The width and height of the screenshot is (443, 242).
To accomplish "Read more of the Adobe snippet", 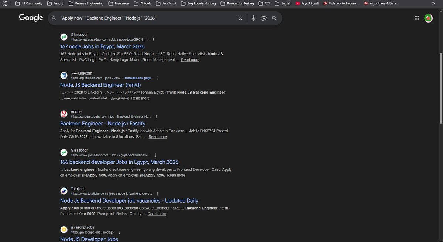I will 158,137.
